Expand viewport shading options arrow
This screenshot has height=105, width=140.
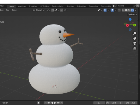tap(135, 10)
